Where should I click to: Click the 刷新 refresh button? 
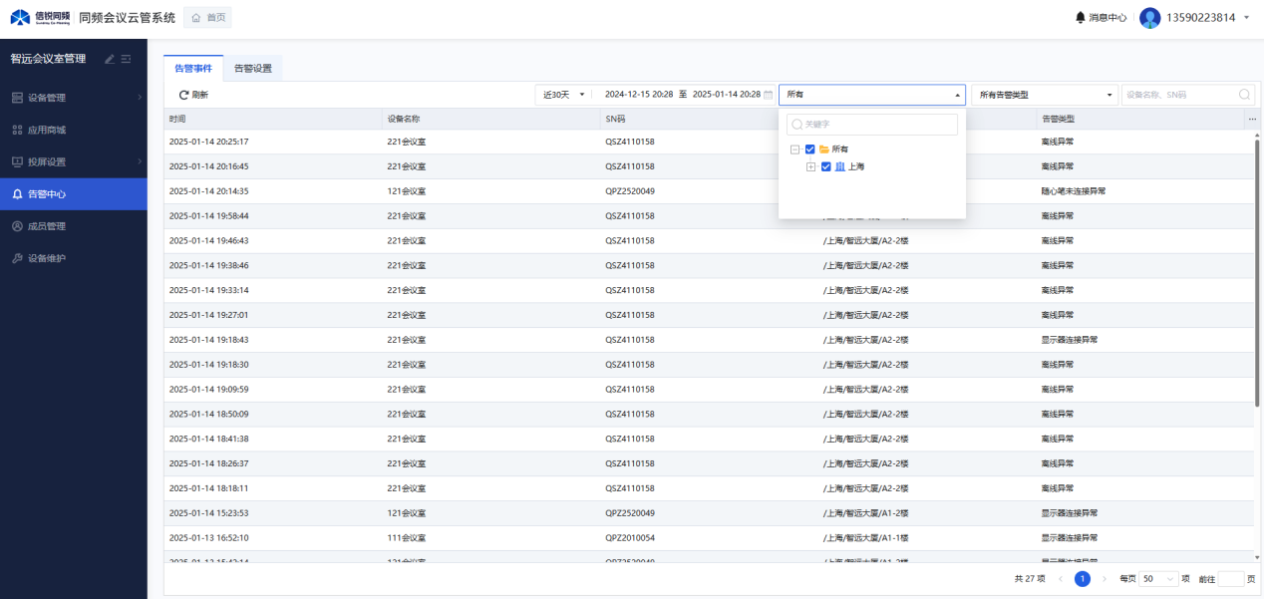(193, 95)
